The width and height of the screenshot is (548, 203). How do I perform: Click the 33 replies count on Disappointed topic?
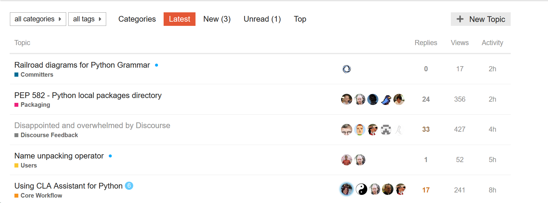point(426,129)
